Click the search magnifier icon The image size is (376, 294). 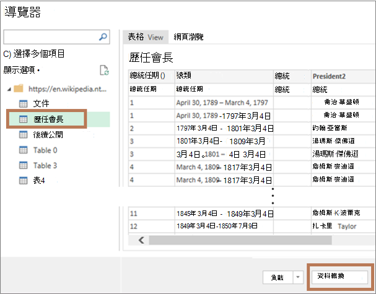pos(103,37)
